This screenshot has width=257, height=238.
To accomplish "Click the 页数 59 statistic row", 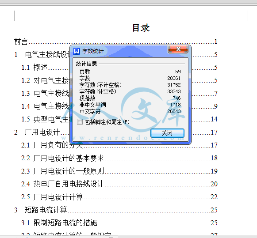I will point(130,72).
